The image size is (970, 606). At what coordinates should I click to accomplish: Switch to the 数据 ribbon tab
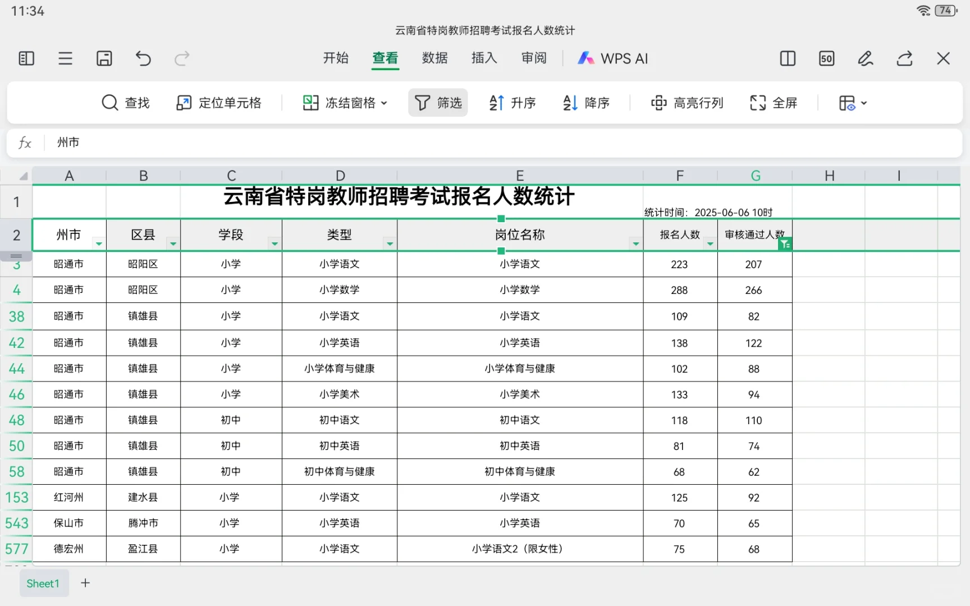(x=434, y=58)
